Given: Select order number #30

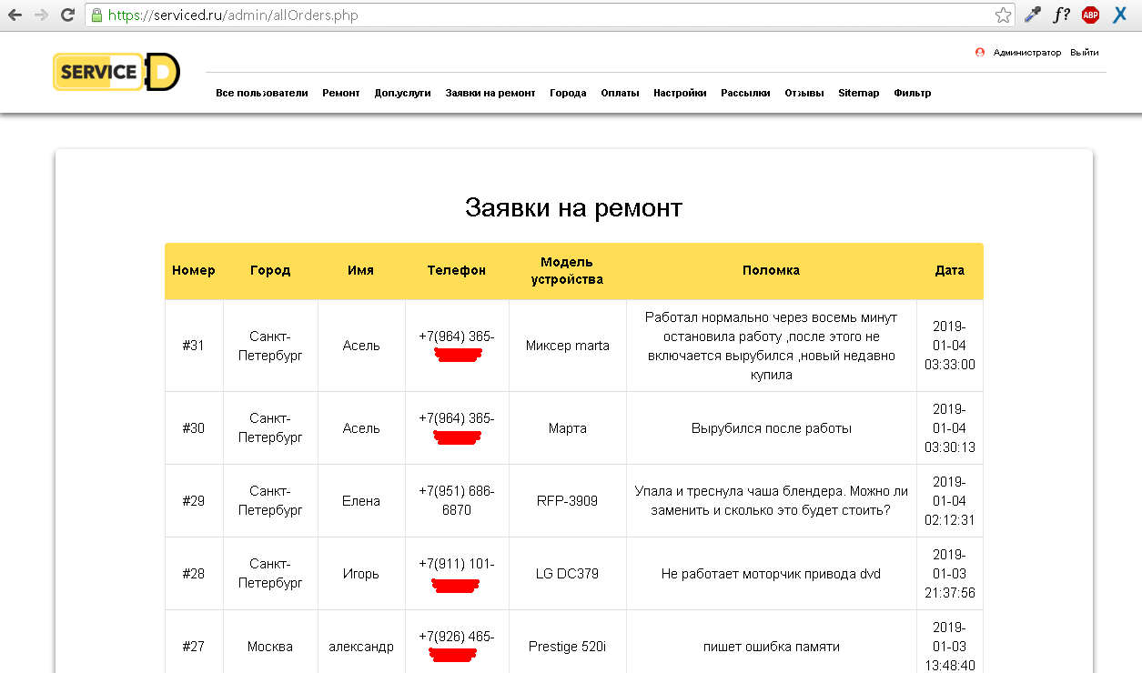Looking at the screenshot, I should click(x=194, y=428).
